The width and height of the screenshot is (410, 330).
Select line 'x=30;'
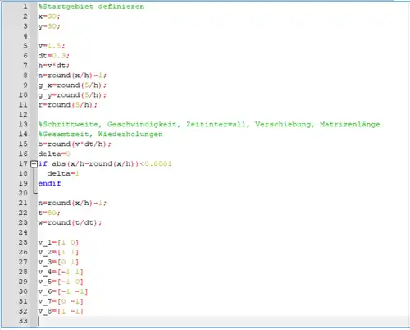49,16
